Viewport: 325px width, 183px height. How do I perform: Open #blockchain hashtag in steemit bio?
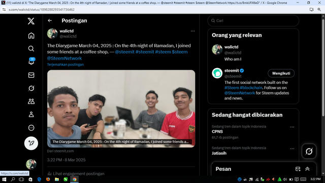pyautogui.click(x=251, y=88)
